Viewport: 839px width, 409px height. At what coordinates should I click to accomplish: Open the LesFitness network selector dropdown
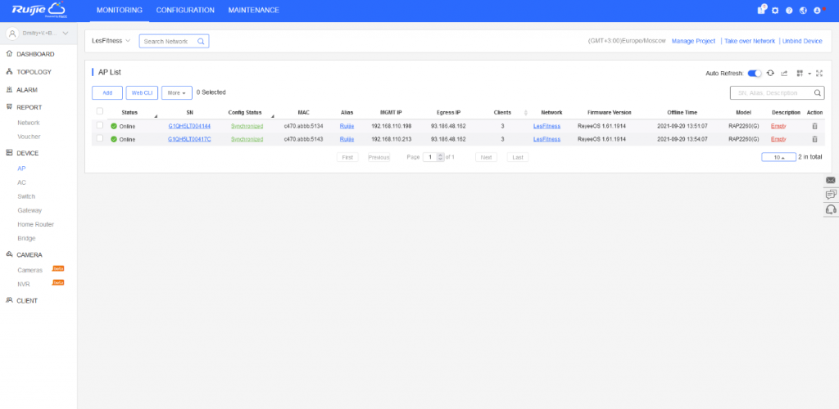coord(111,41)
